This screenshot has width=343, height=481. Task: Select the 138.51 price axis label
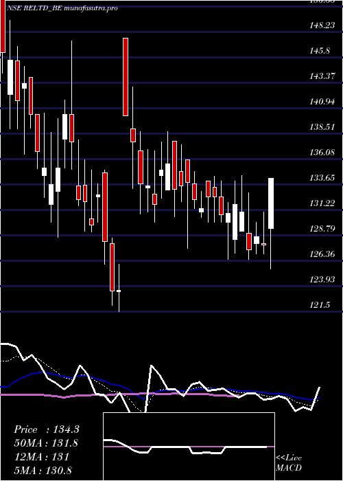322,127
